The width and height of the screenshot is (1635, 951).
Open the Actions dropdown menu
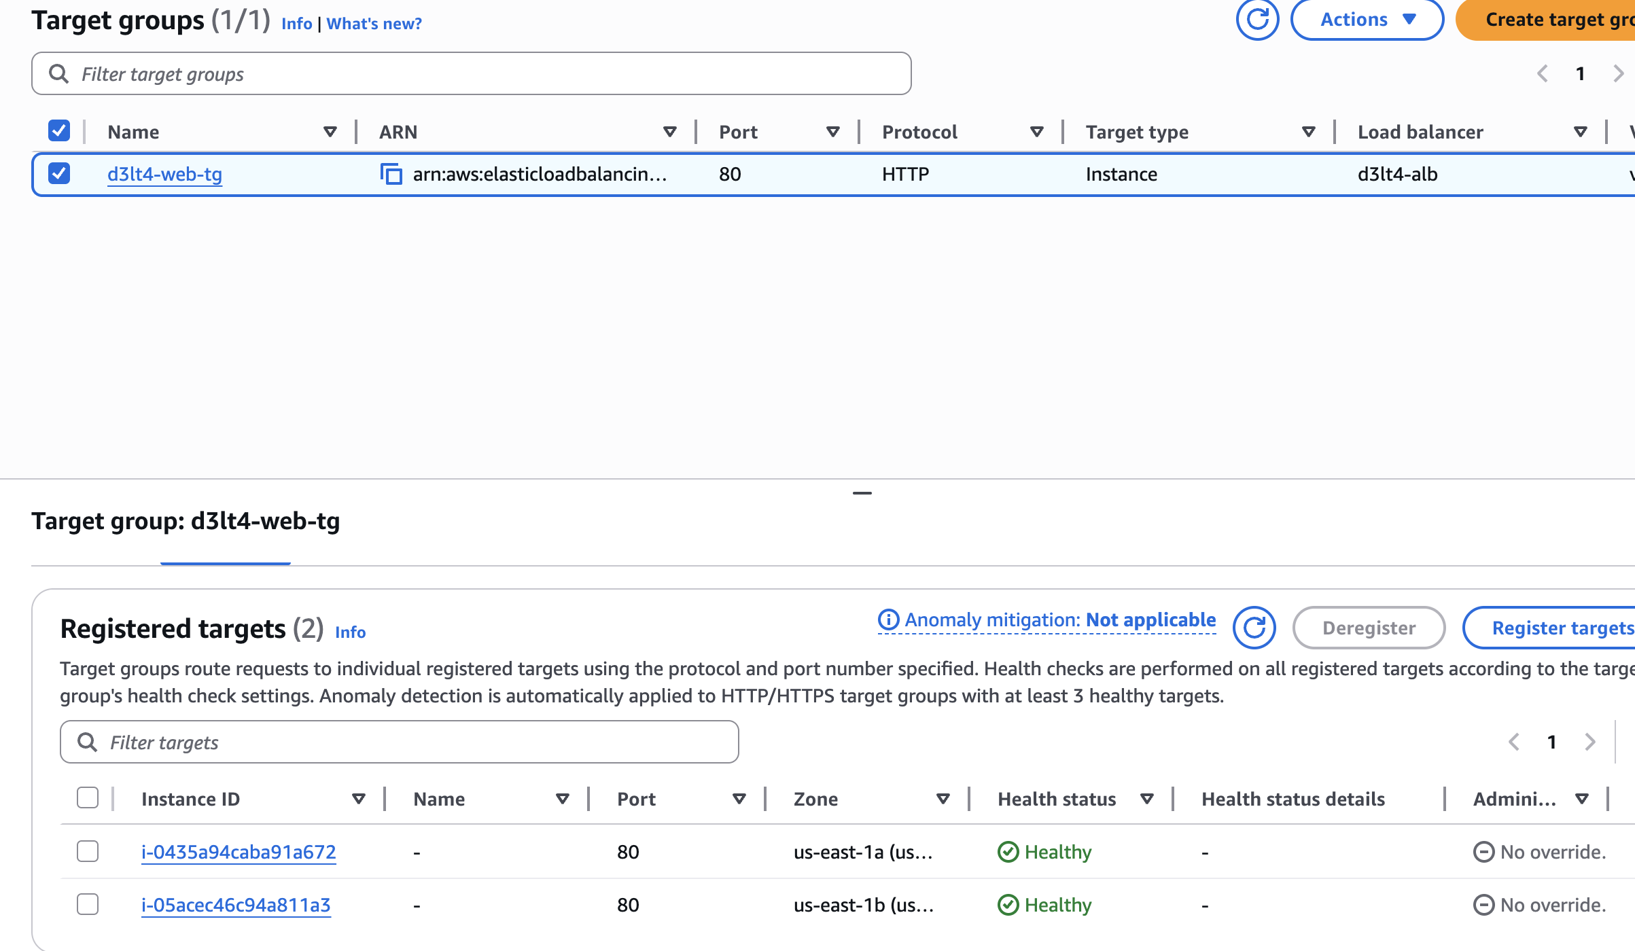click(x=1367, y=20)
